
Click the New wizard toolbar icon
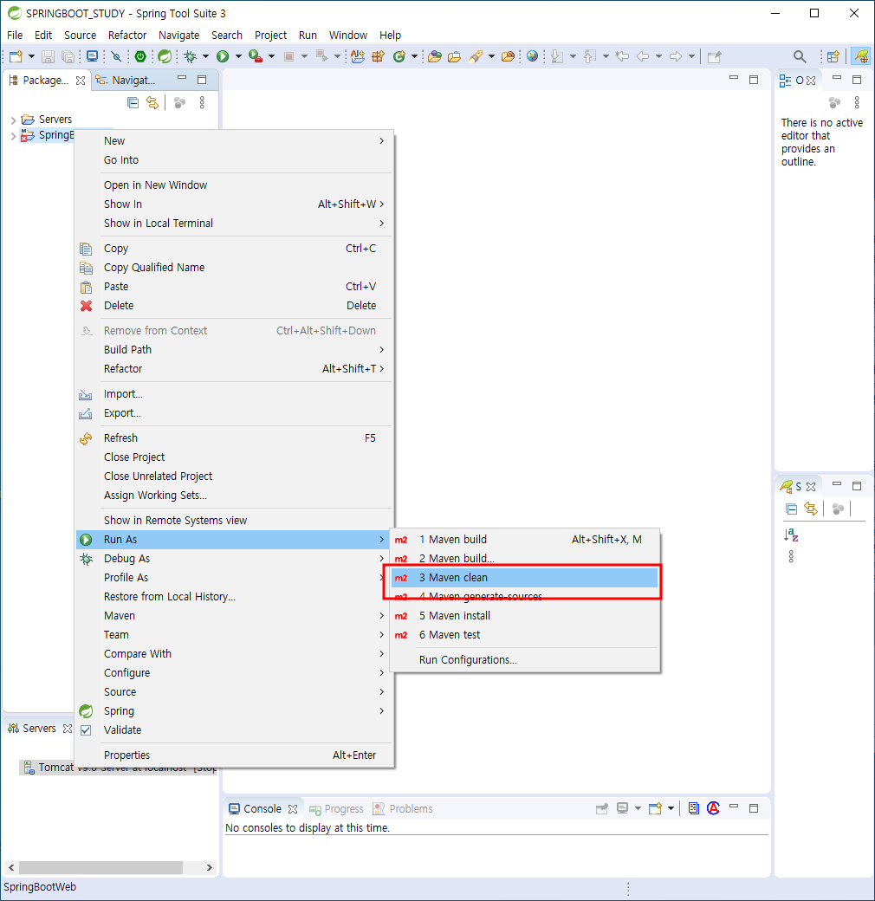coord(16,56)
